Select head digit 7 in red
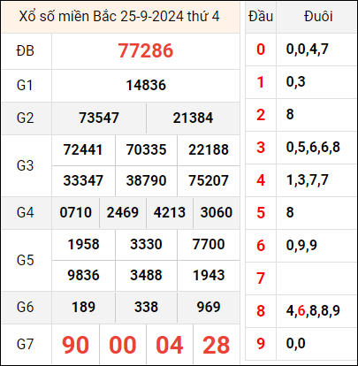The width and height of the screenshot is (358, 366). pos(261,278)
